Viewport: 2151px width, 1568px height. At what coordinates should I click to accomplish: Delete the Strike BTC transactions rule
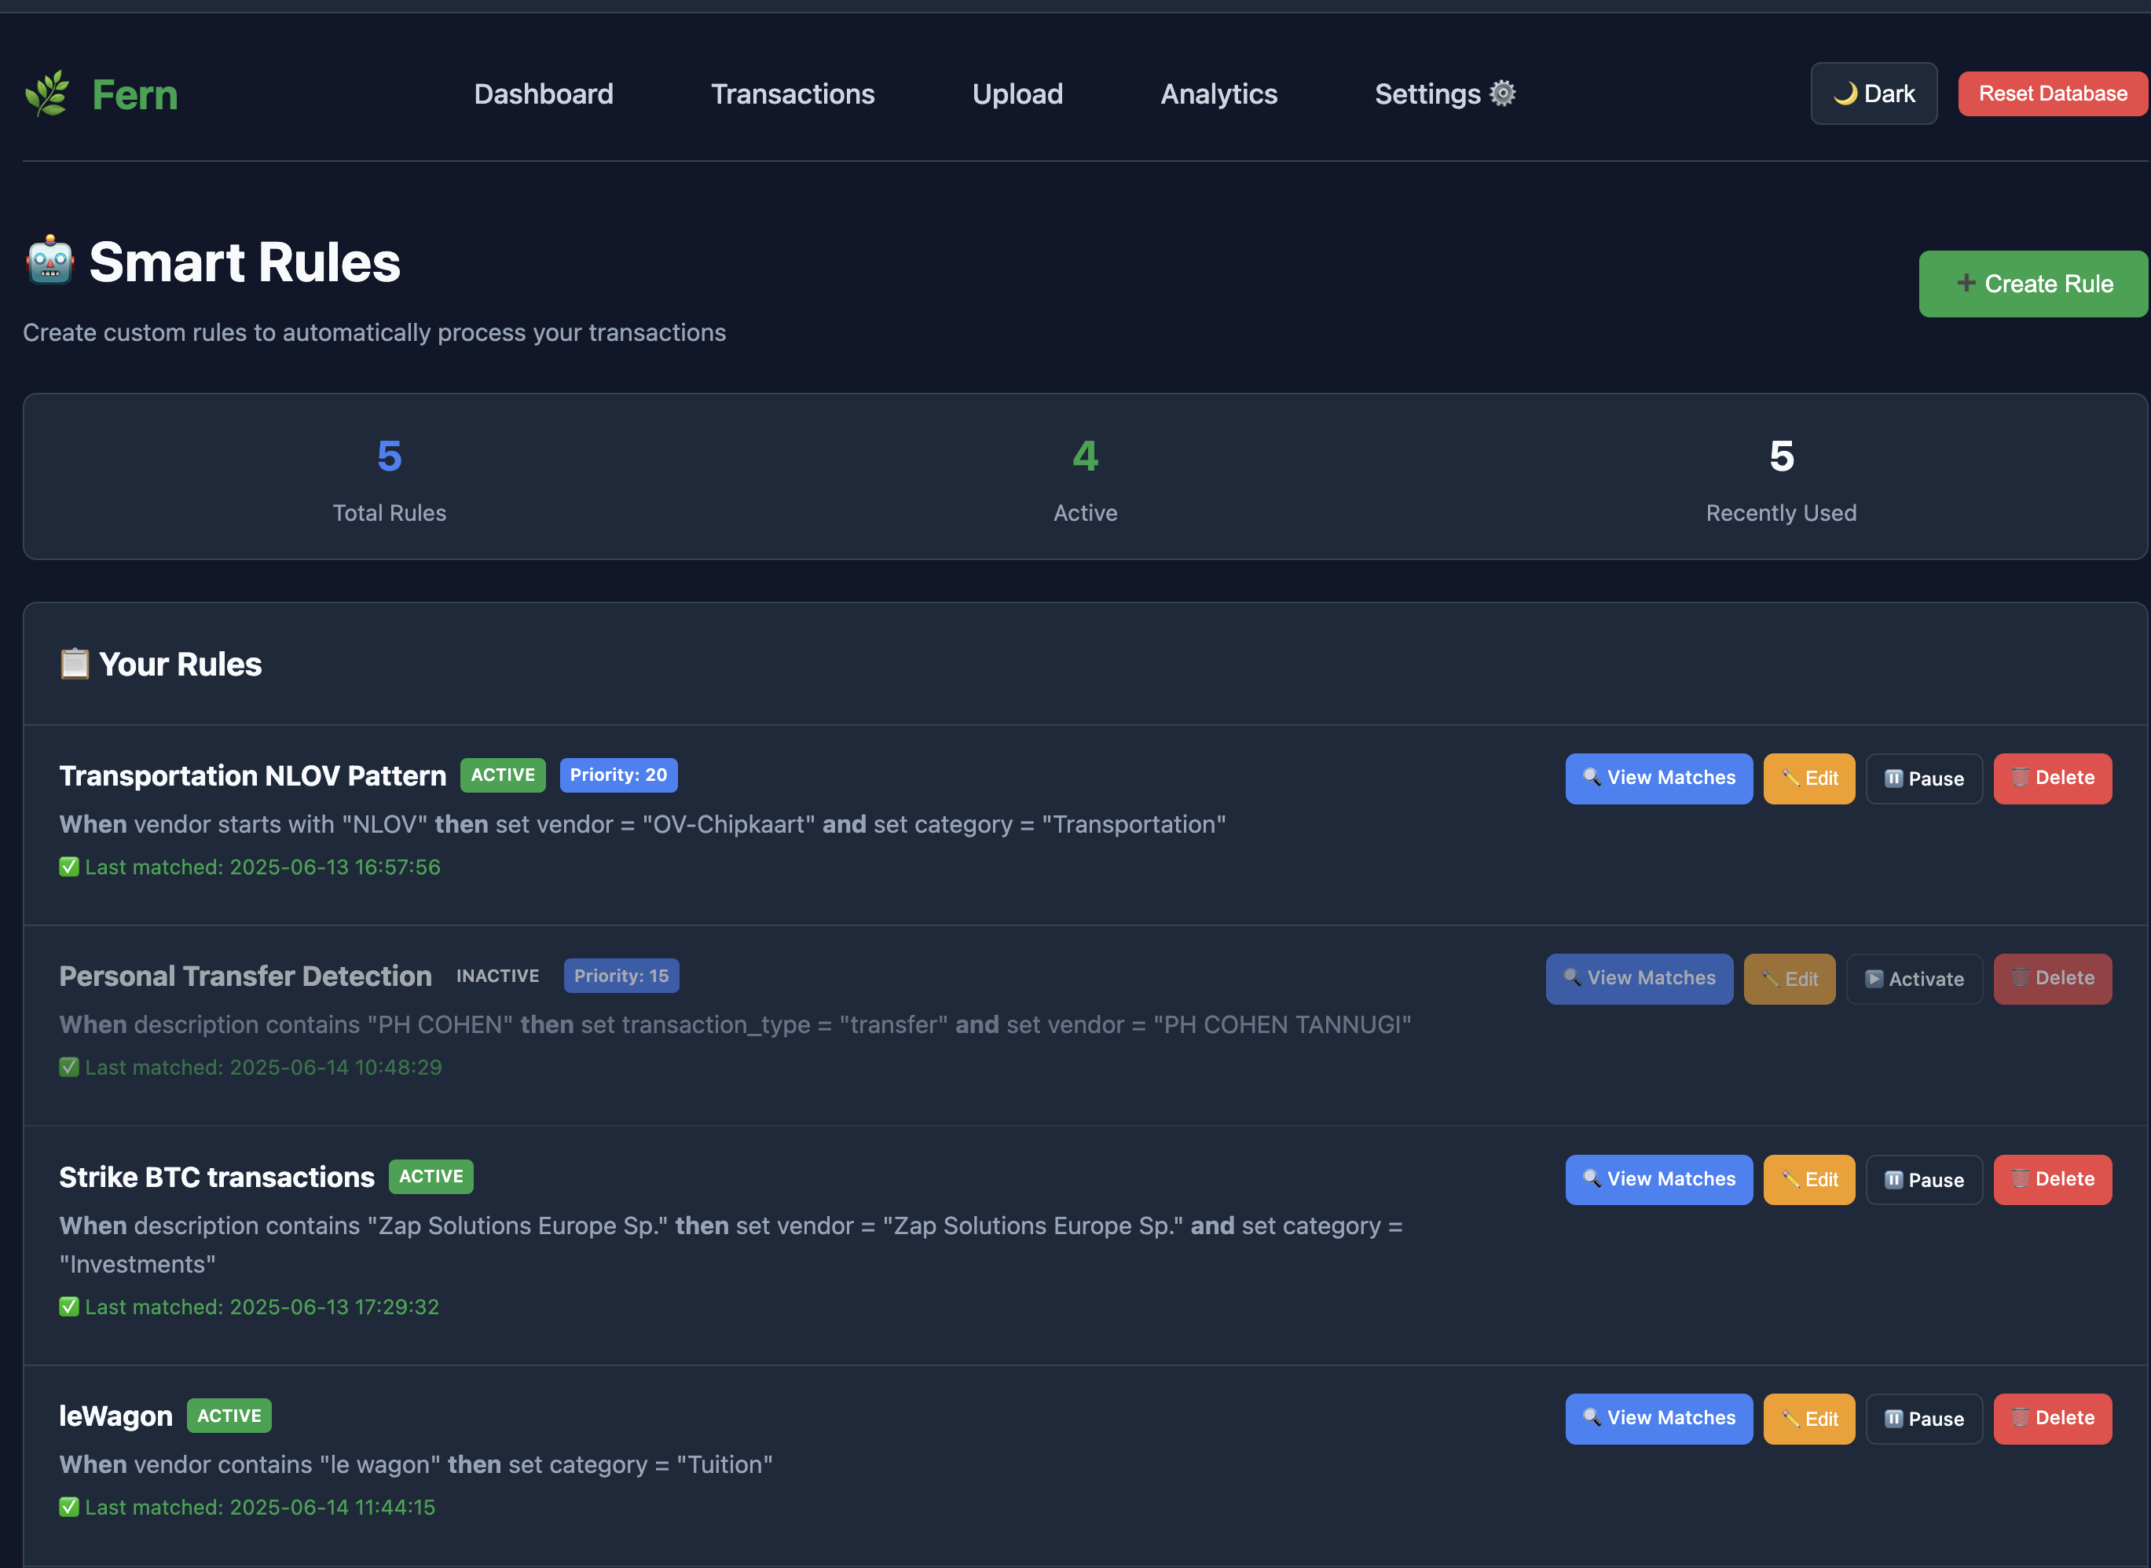pyautogui.click(x=2052, y=1180)
